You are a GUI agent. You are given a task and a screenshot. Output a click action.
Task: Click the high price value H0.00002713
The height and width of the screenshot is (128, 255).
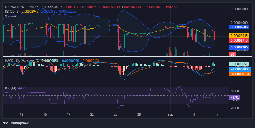click(x=90, y=7)
